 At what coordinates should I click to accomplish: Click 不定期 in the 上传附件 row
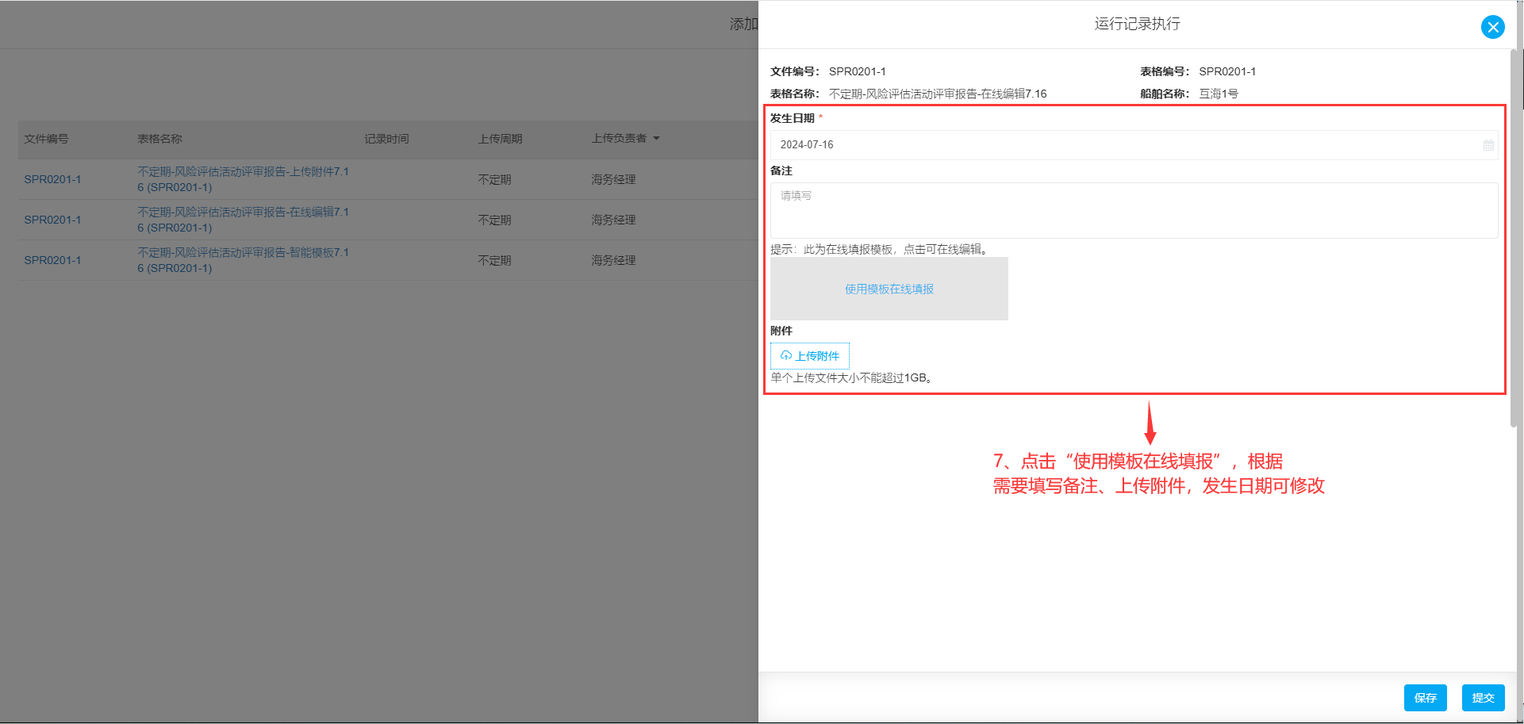pos(494,180)
